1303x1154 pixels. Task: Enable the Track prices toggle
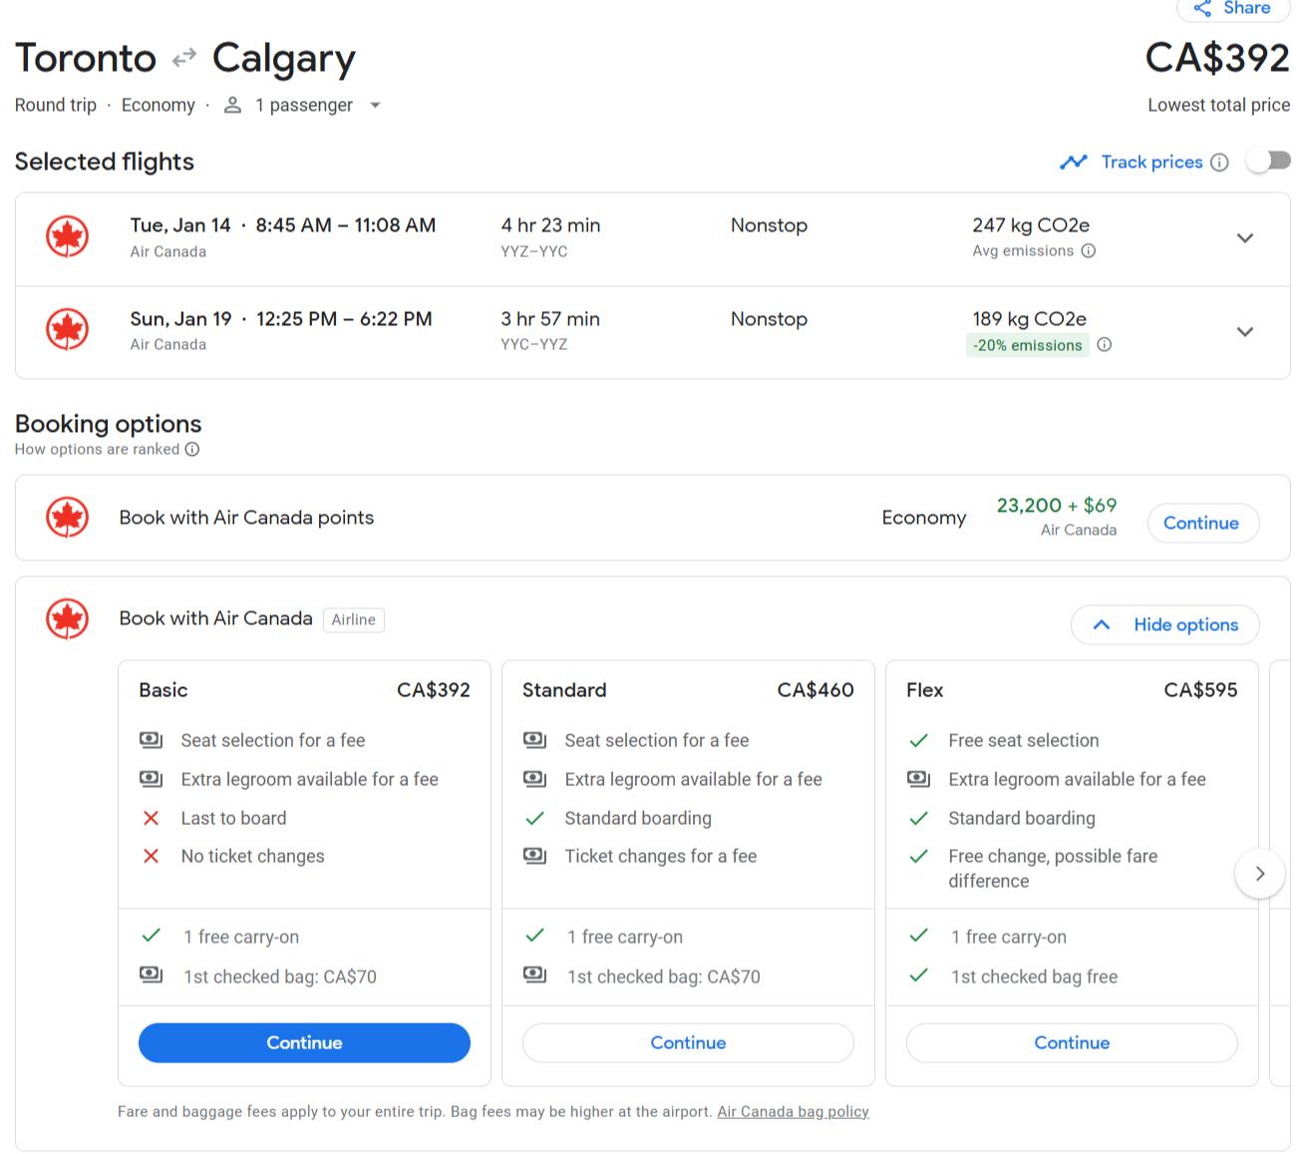pyautogui.click(x=1268, y=162)
